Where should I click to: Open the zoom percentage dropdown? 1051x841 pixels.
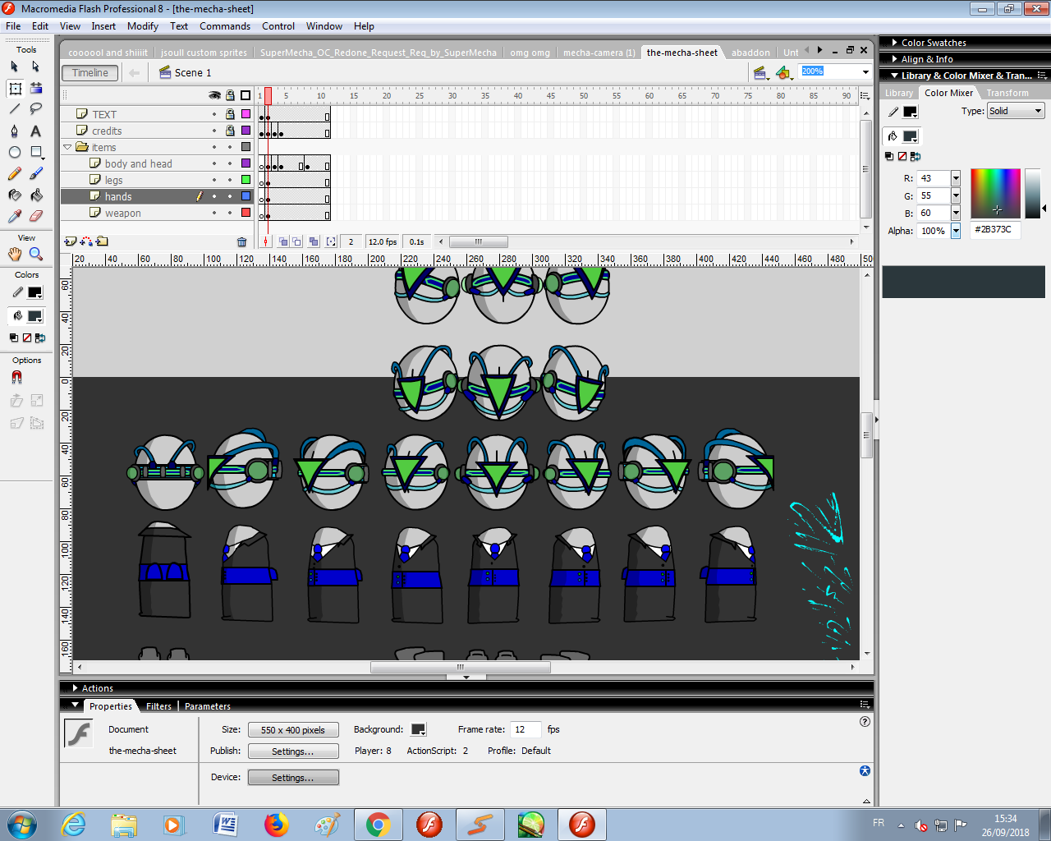click(865, 72)
